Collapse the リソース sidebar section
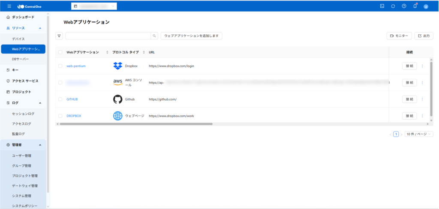 pyautogui.click(x=40, y=28)
